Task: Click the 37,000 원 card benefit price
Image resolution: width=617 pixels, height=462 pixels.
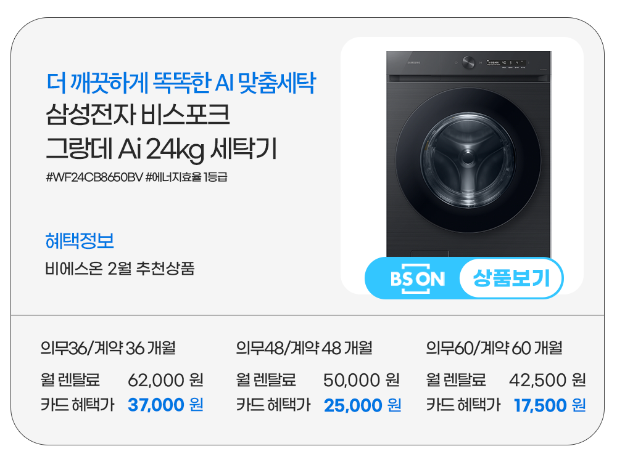Action: 165,405
